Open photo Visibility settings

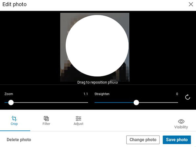(x=181, y=124)
